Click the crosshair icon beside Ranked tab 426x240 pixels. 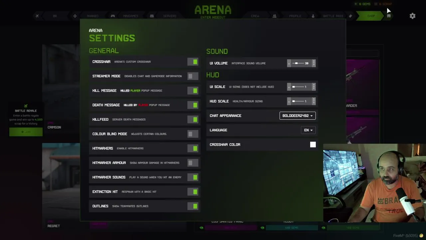(x=75, y=16)
